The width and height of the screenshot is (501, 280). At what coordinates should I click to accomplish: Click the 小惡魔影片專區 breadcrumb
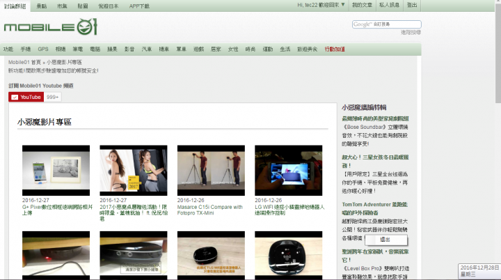pos(64,62)
